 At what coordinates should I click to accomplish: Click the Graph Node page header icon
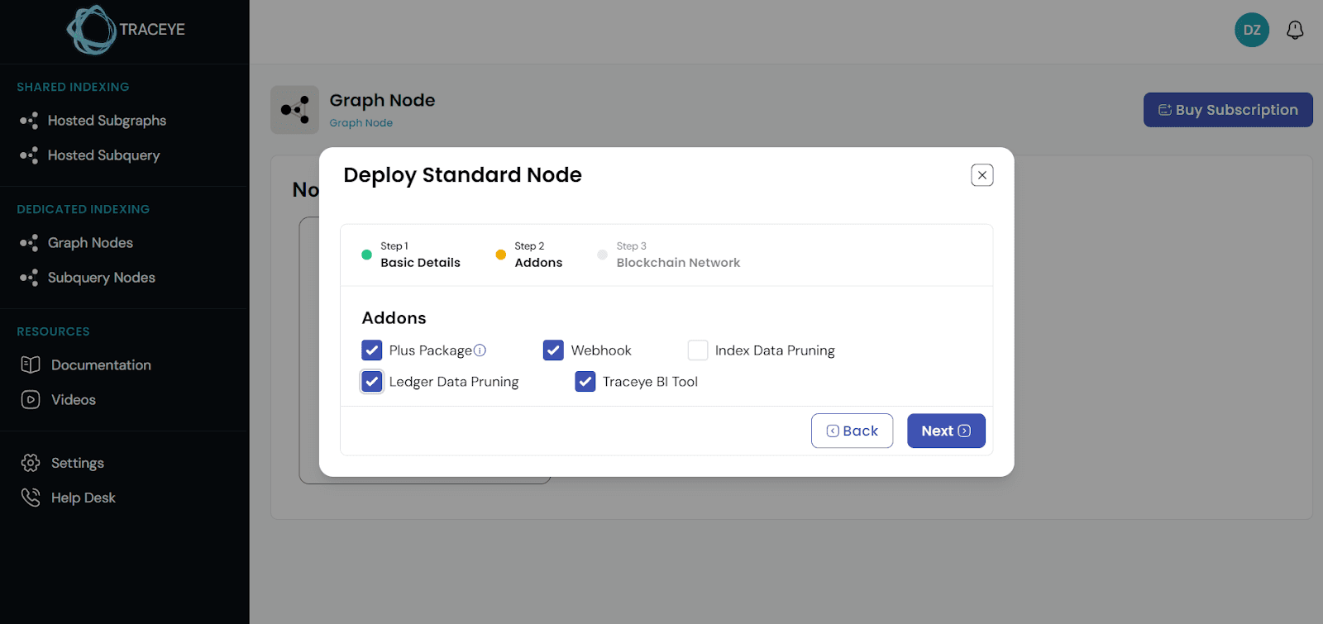(x=294, y=110)
